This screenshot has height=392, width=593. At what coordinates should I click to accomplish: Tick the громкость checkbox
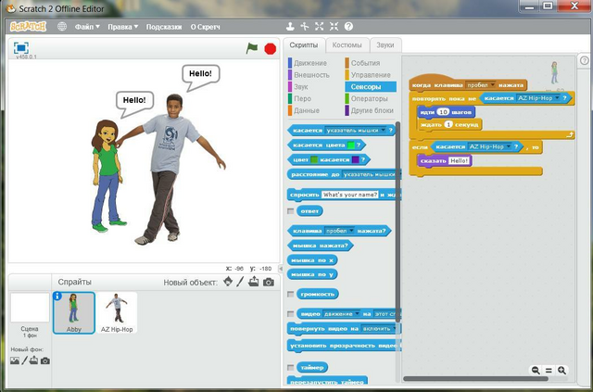pos(290,294)
